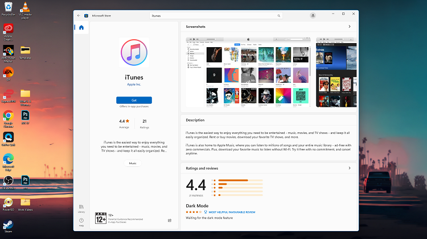This screenshot has width=427, height=239.
Task: Expand Screenshots section with chevron
Action: tap(350, 27)
